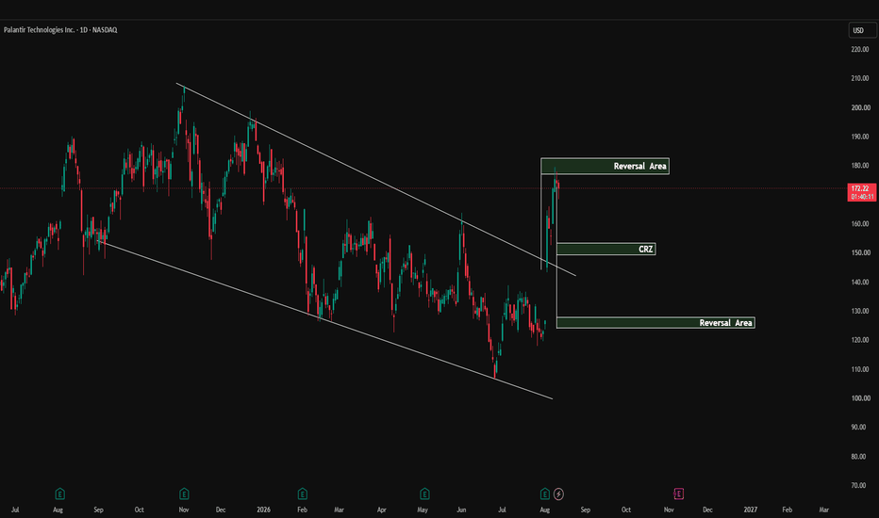The width and height of the screenshot is (879, 518).
Task: Select the upper Reversal Area label near 180
Action: [639, 167]
